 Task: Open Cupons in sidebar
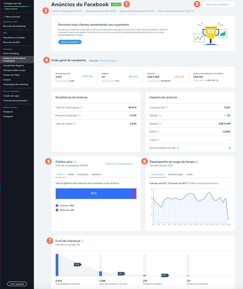(7, 80)
